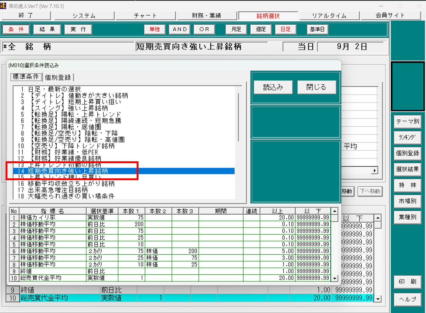Click the 閉じる button in dialog
The width and height of the screenshot is (426, 313).
316,87
